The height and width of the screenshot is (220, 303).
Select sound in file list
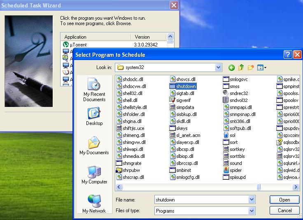pyautogui.click(x=233, y=163)
